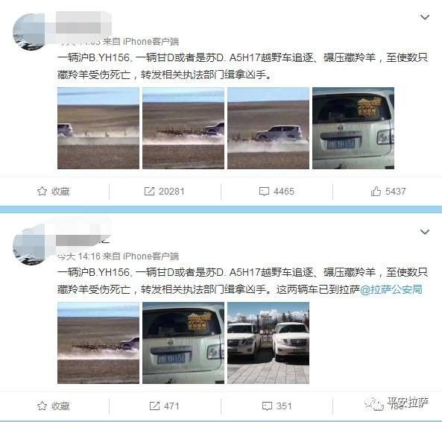View second post's two white SUVs photo
The width and height of the screenshot is (442, 422).
coord(268,343)
